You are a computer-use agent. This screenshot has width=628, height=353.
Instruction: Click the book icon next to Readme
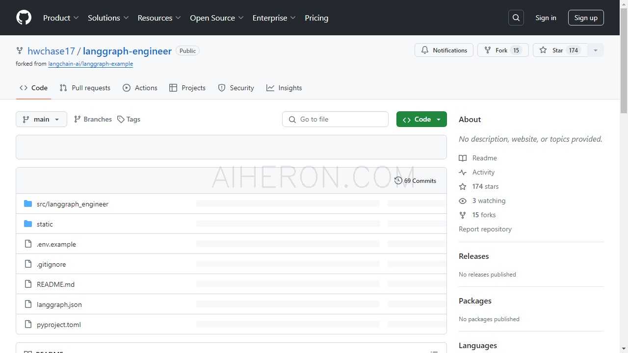[x=463, y=158]
